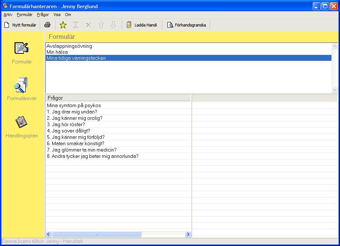
Task: Select question 2. Jag känner mig orolig?
Action: click(x=119, y=118)
